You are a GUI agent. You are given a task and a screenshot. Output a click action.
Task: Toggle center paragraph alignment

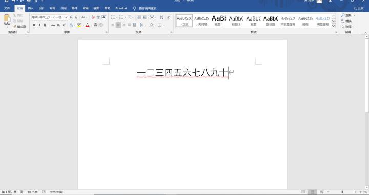(x=118, y=25)
